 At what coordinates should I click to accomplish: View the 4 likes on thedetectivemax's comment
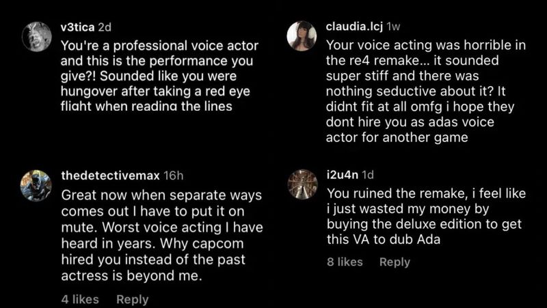(x=80, y=299)
